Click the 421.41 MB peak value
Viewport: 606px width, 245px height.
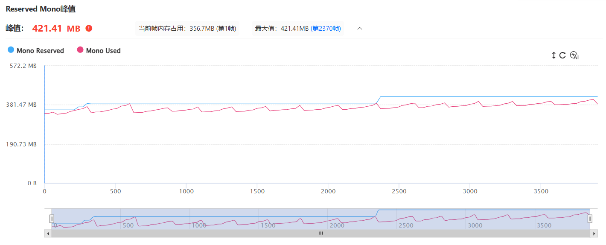click(56, 29)
